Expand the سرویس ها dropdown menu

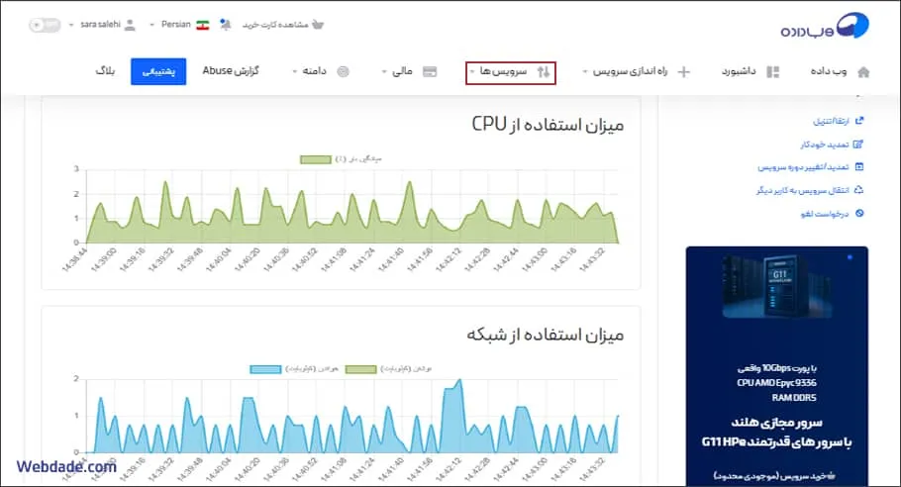click(511, 72)
